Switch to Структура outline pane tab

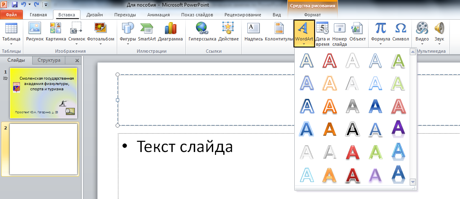tap(49, 60)
